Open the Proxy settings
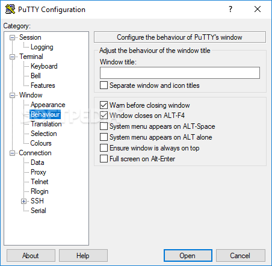This screenshot has width=272, height=266. tap(39, 172)
